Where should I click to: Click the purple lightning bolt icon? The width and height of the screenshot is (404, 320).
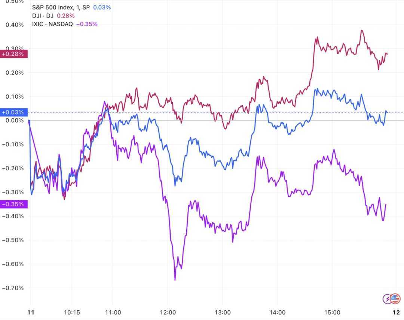[387, 299]
